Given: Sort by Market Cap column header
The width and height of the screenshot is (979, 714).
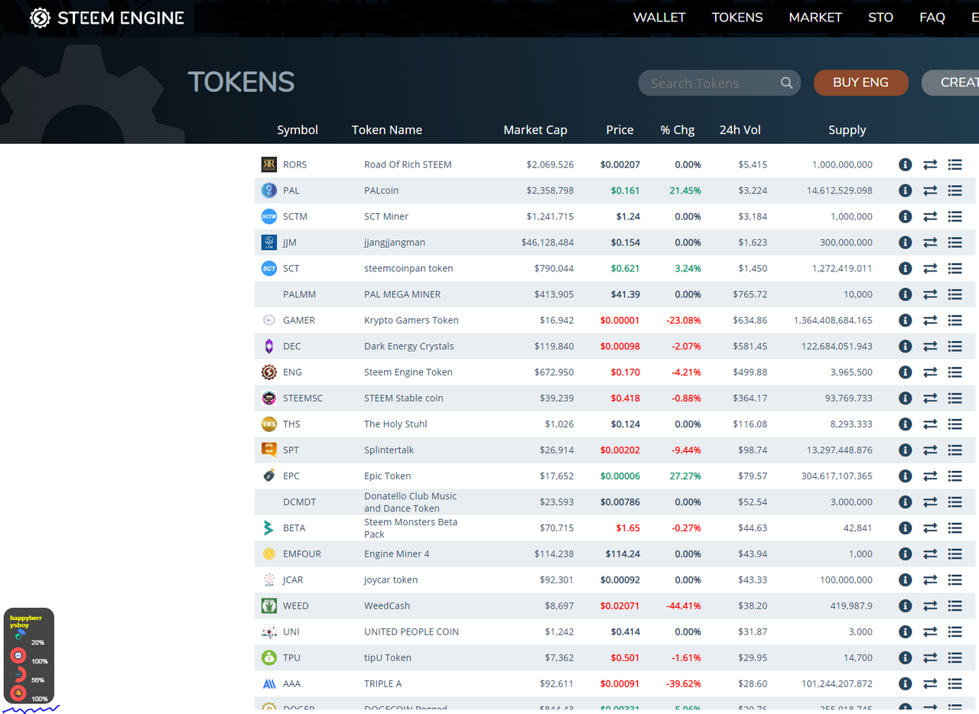Looking at the screenshot, I should [535, 130].
